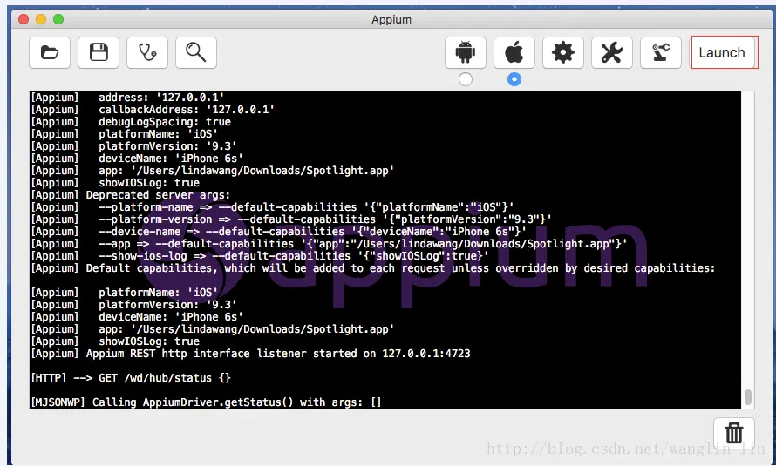The width and height of the screenshot is (776, 466).
Task: Click the "Appium" window title text
Action: (391, 19)
